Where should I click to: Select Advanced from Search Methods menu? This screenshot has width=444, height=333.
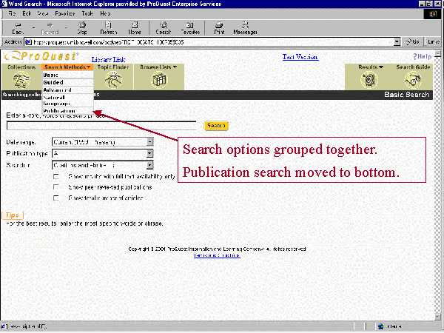tap(68, 90)
